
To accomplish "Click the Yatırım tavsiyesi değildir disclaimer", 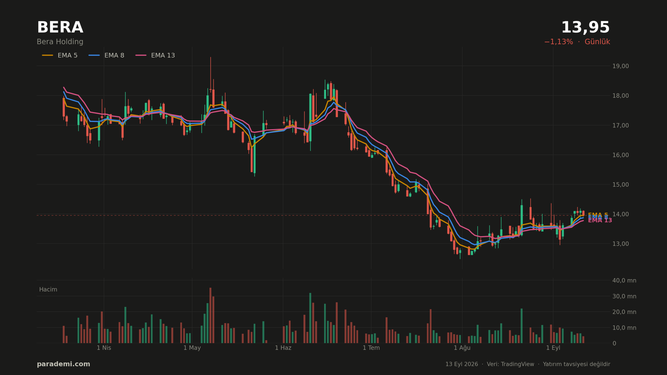I will [577, 364].
